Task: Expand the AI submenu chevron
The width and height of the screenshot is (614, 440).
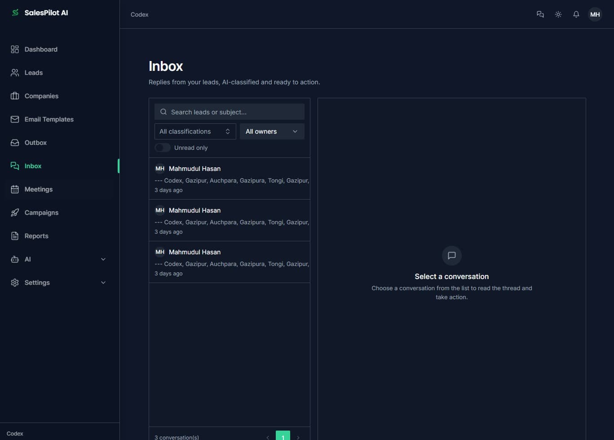Action: [x=103, y=259]
